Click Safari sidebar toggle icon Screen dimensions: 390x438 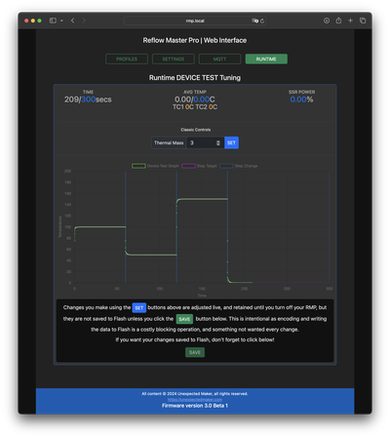[53, 20]
